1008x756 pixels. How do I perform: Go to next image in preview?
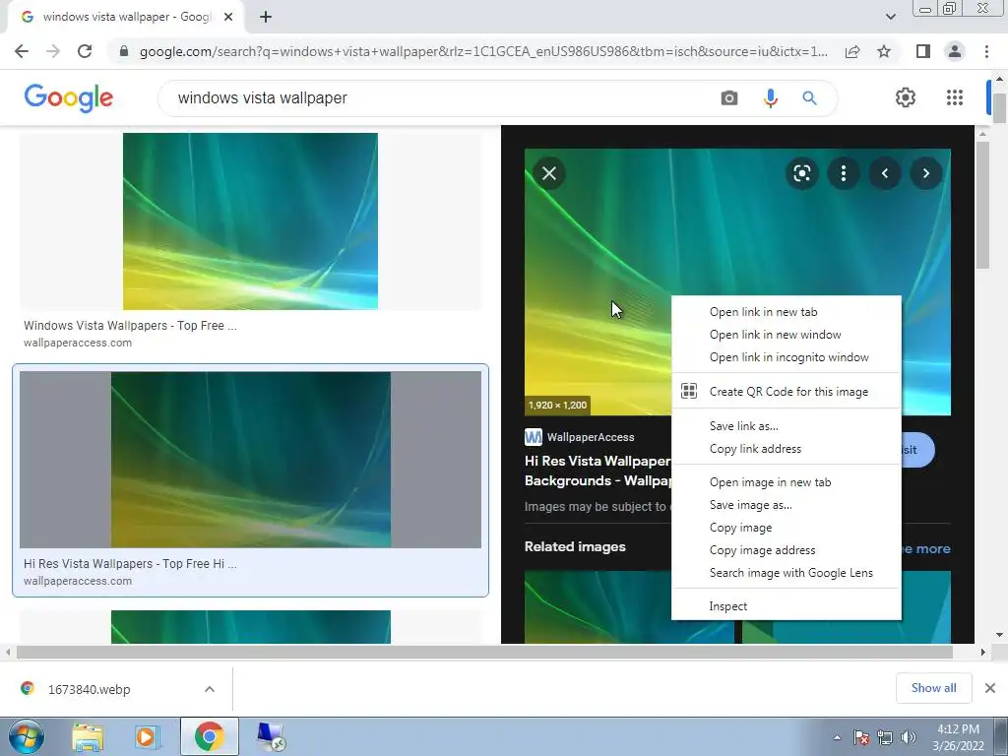point(925,173)
